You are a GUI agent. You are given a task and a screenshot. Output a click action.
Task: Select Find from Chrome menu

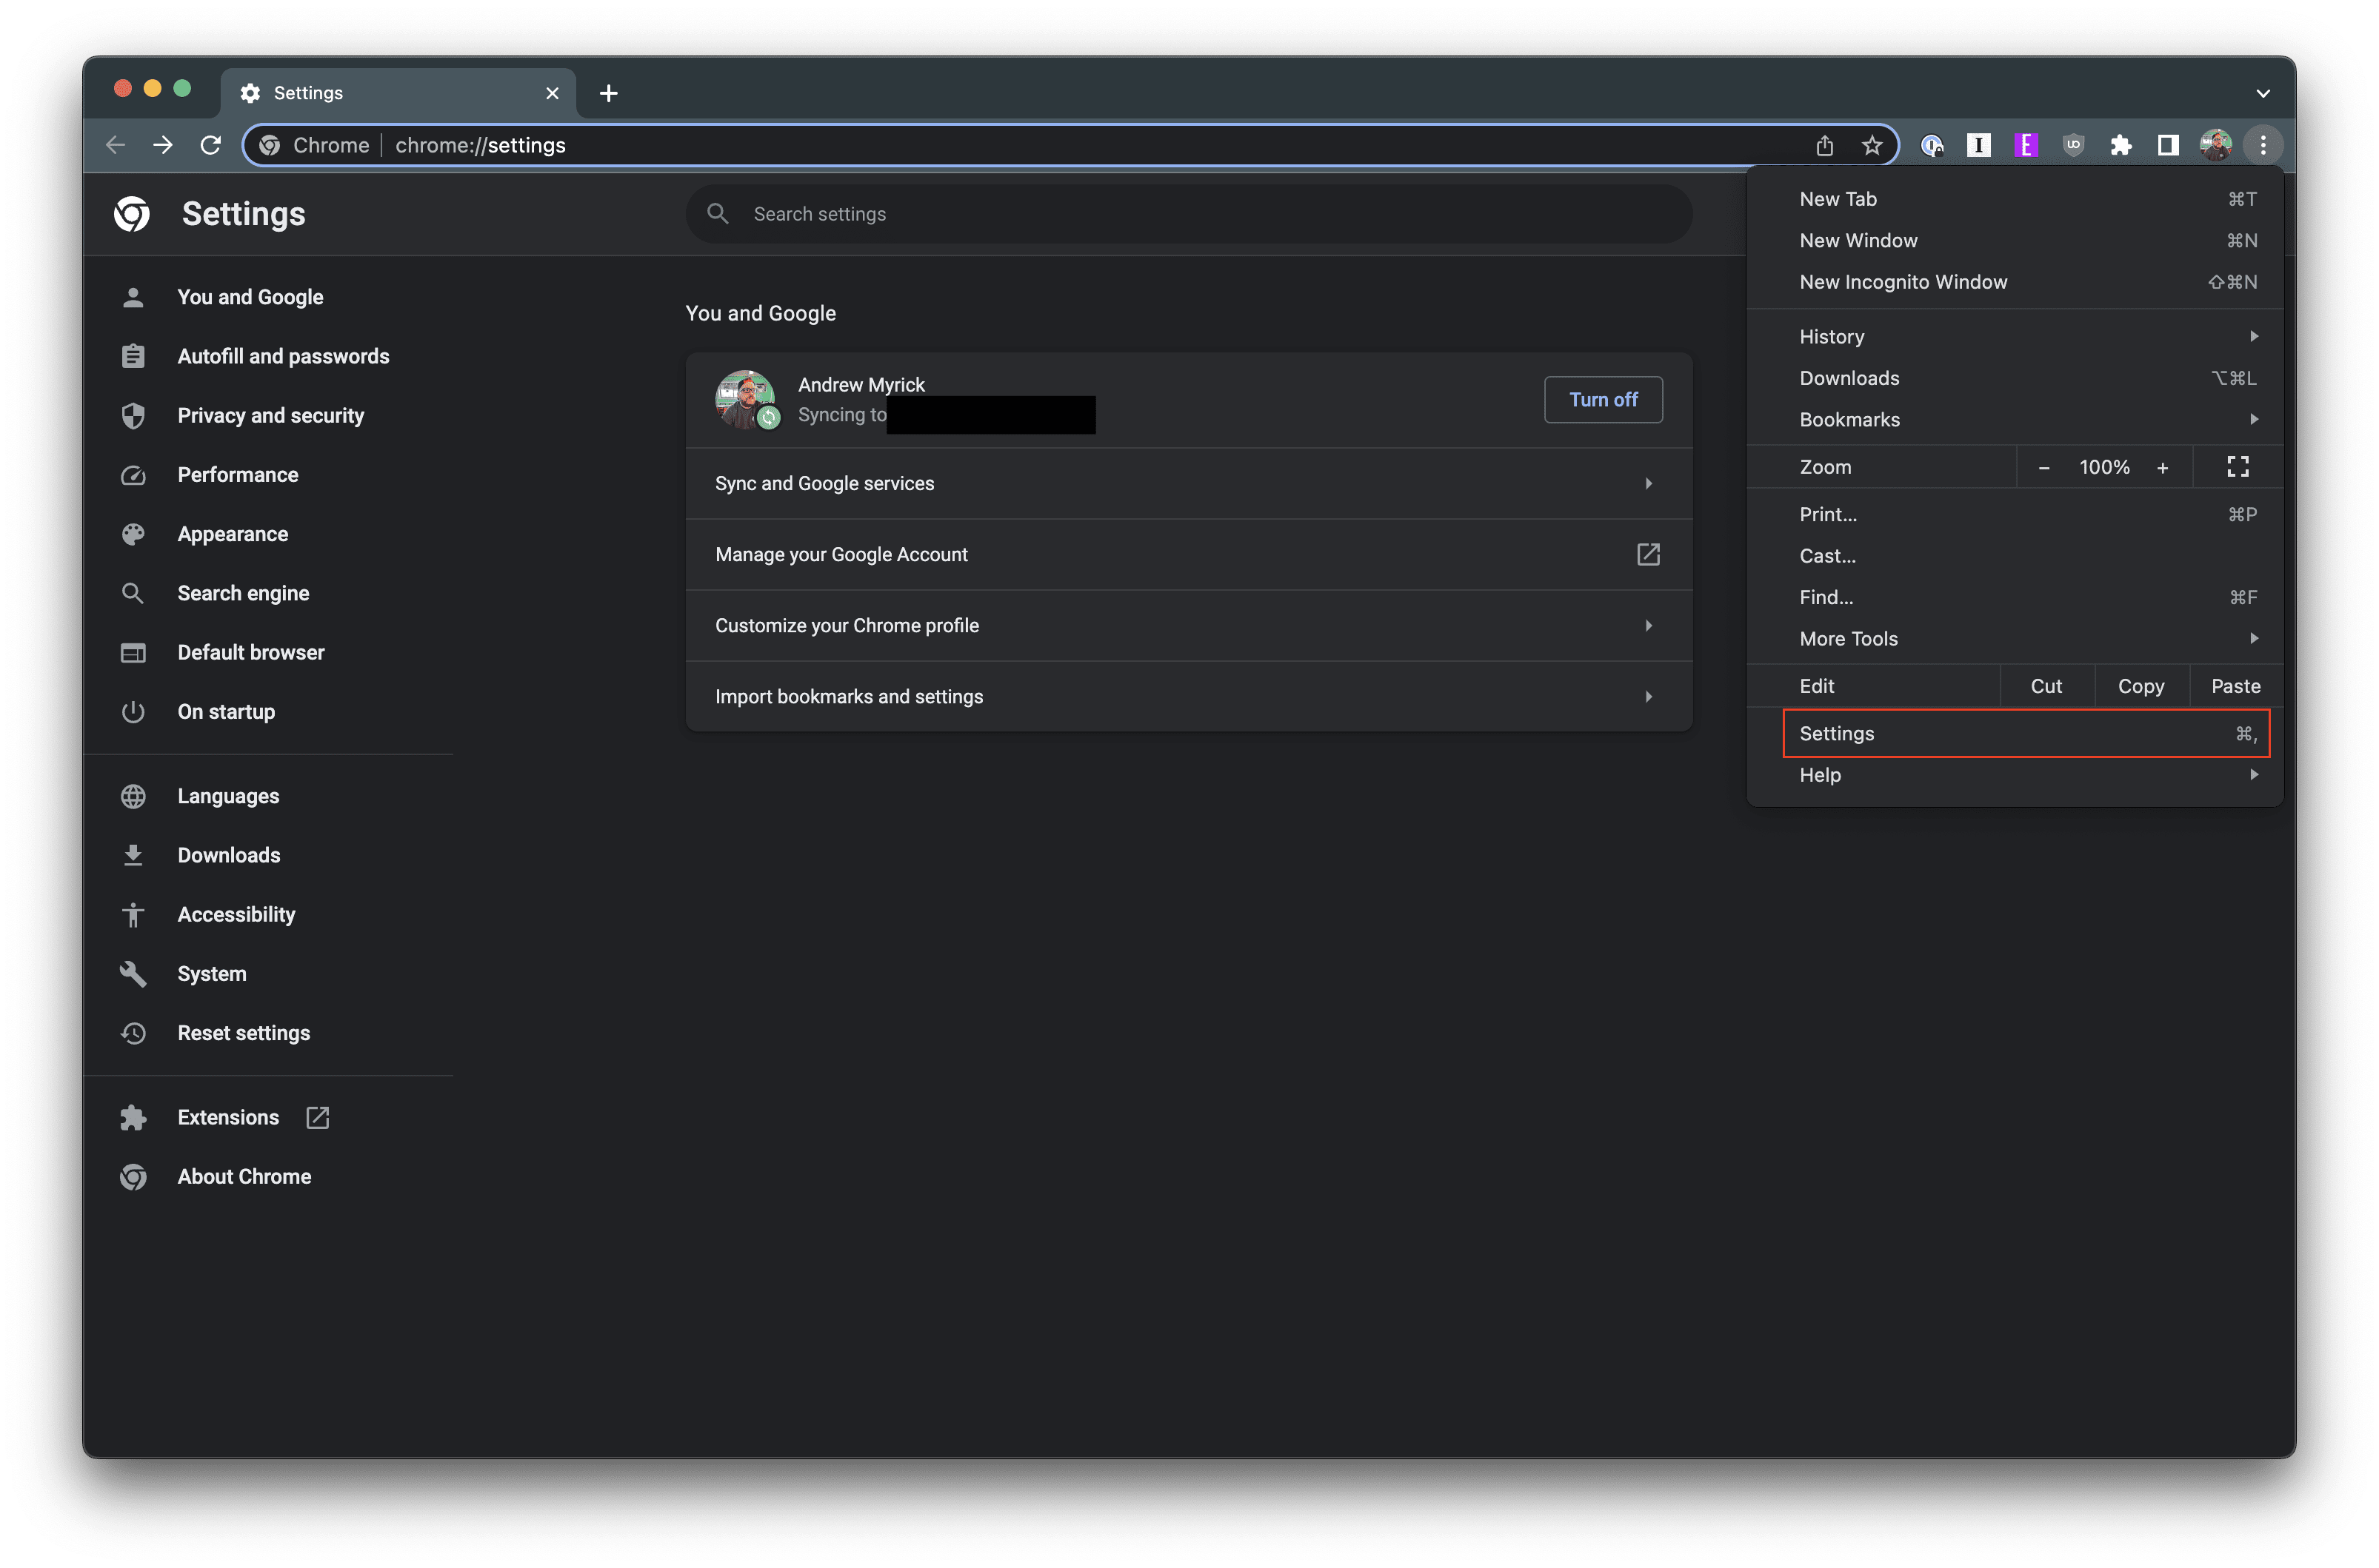(x=2015, y=597)
